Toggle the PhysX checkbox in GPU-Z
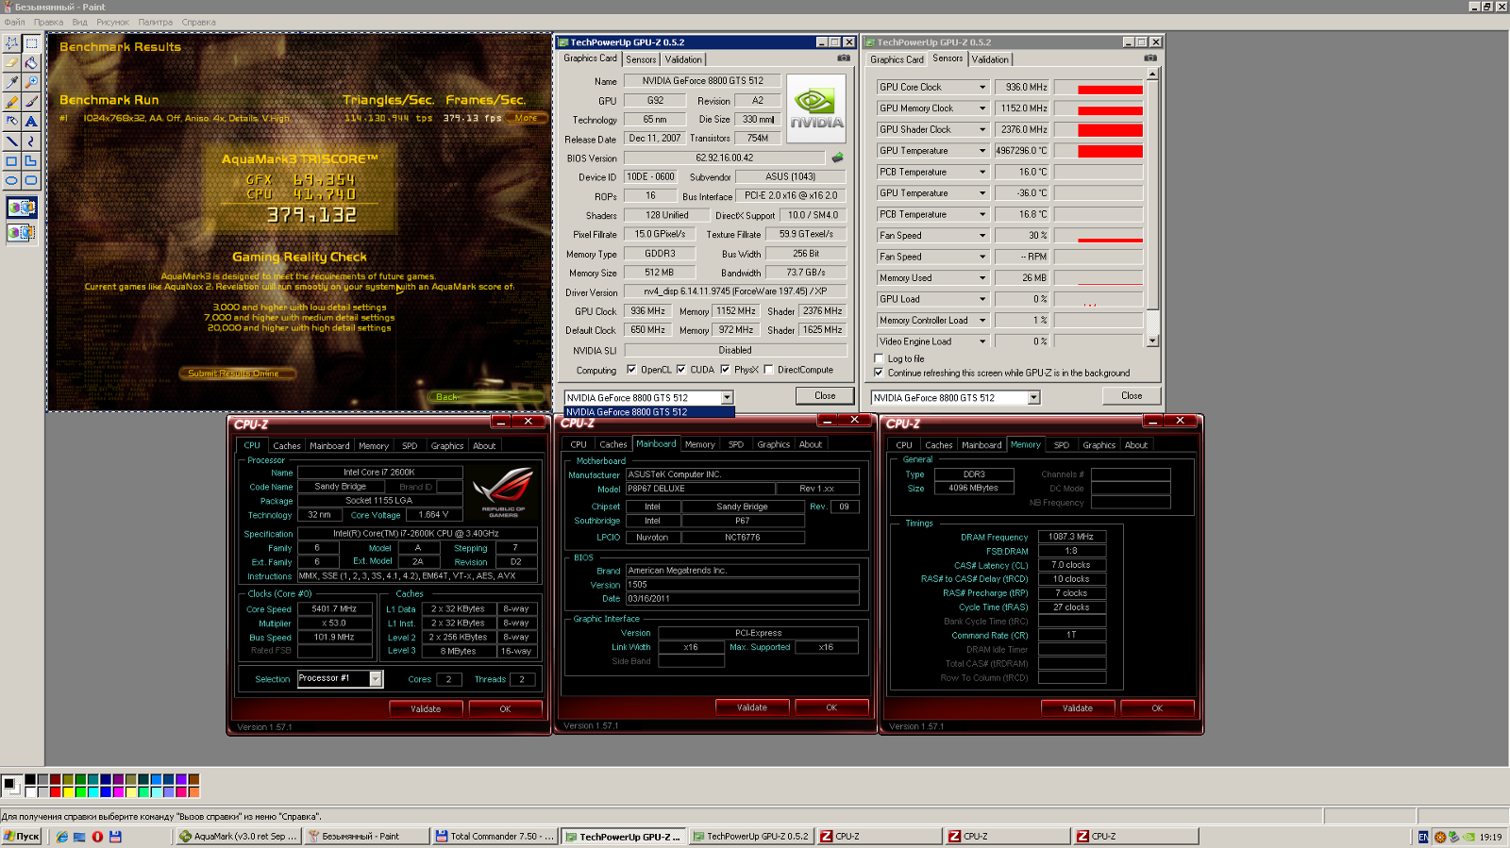Screen dimensions: 1510x848 (725, 370)
